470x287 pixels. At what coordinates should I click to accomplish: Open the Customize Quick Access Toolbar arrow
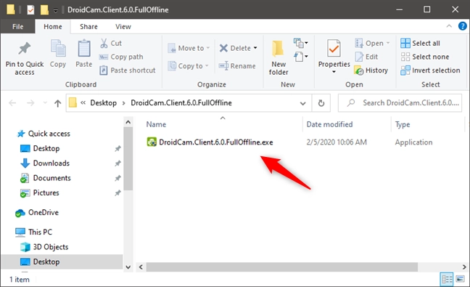click(55, 10)
